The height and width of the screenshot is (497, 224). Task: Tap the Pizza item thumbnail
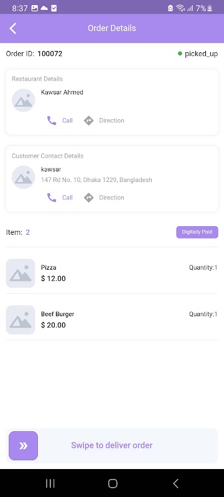[21, 273]
